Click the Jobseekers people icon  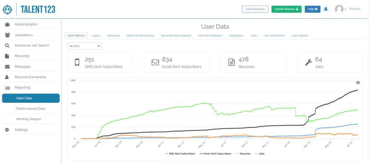click(7, 35)
